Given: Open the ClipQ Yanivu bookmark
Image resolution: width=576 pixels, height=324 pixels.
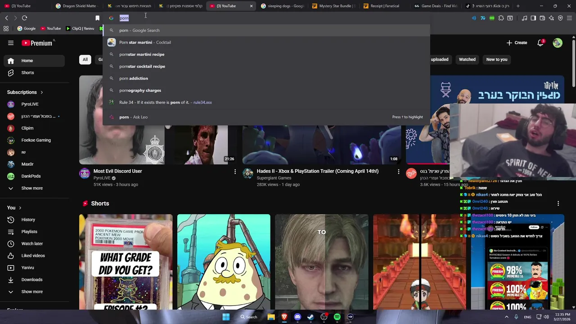Looking at the screenshot, I should pyautogui.click(x=80, y=28).
